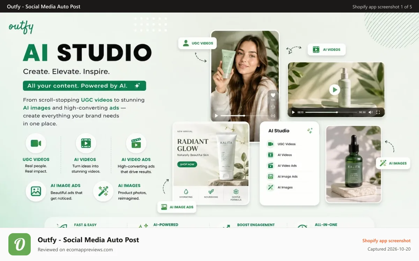
Task: Click sparkle icon on Powered by AI banner
Action: [137, 86]
